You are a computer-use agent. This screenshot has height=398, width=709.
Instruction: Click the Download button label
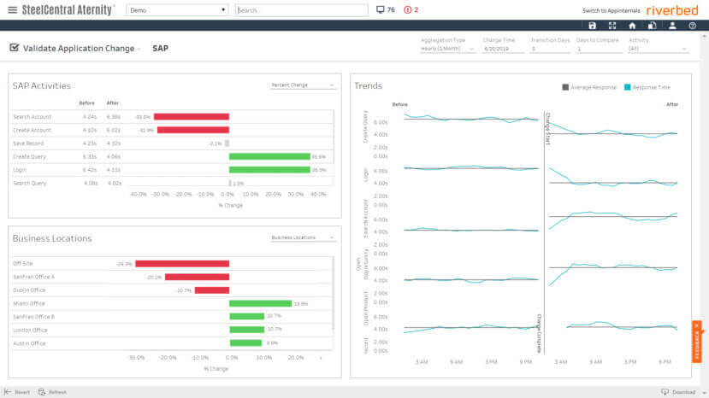pyautogui.click(x=683, y=392)
